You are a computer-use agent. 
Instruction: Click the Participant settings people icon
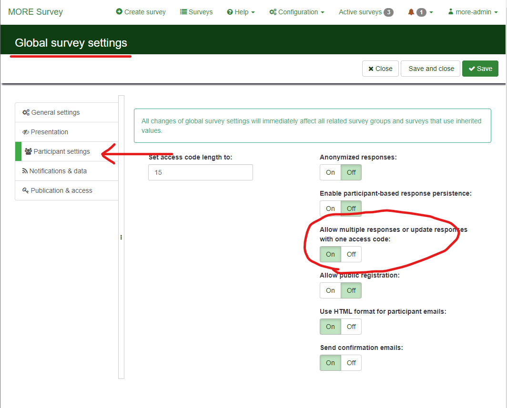[x=29, y=151]
